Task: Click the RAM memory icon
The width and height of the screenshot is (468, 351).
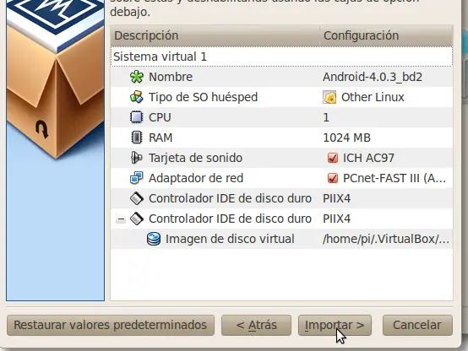Action: [x=137, y=138]
